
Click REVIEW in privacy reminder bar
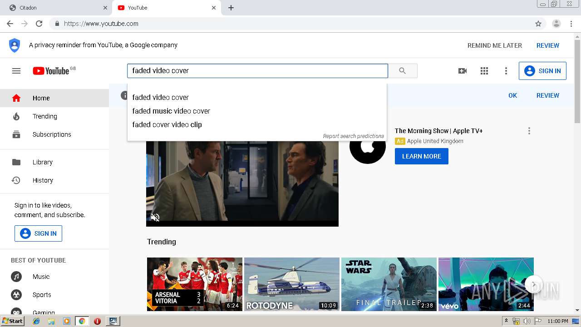pyautogui.click(x=548, y=45)
